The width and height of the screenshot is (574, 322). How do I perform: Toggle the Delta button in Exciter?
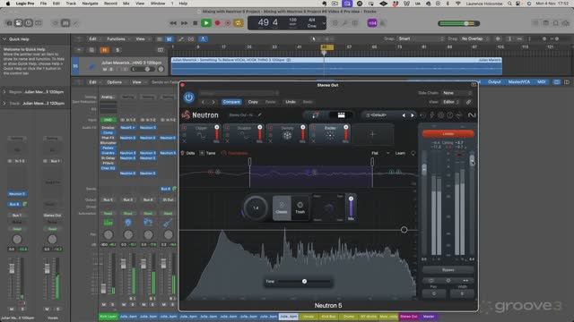pyautogui.click(x=188, y=153)
